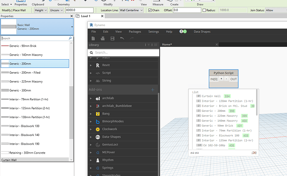The height and width of the screenshot is (176, 287).
Task: Click the library view layout icon
Action: tap(156, 45)
